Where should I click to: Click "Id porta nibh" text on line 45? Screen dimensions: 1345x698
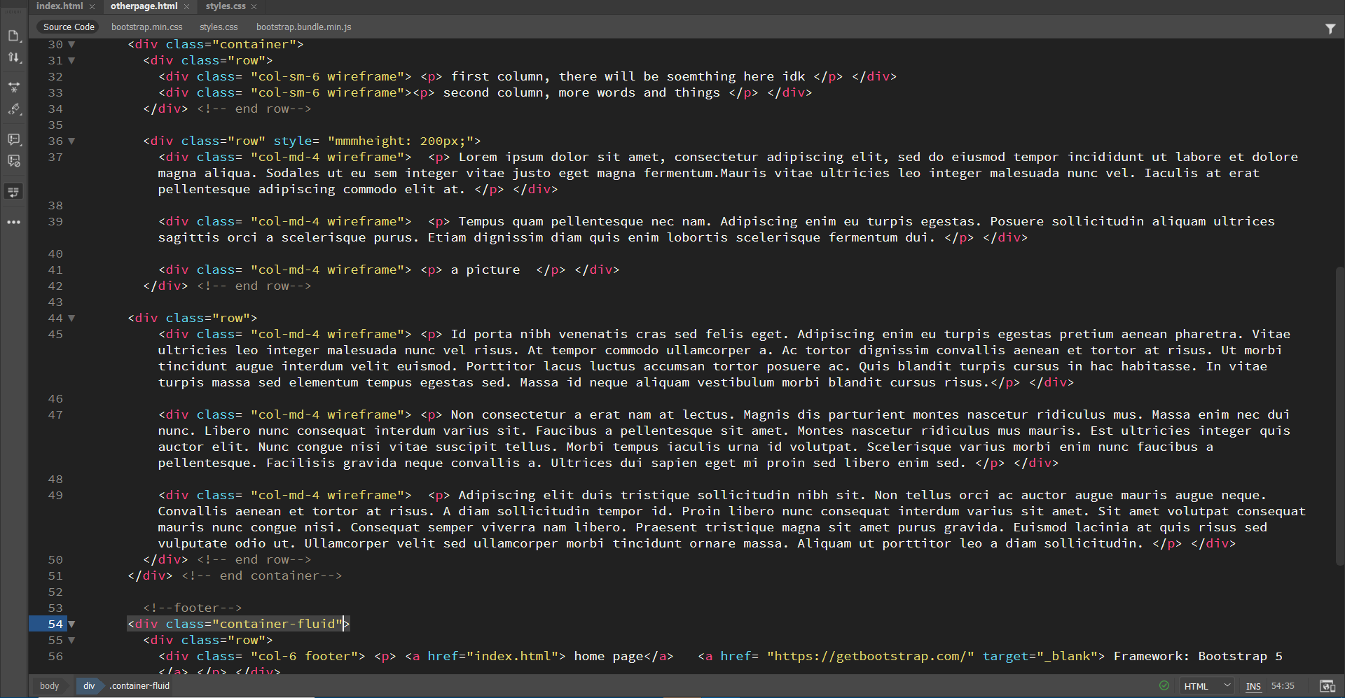[500, 334]
